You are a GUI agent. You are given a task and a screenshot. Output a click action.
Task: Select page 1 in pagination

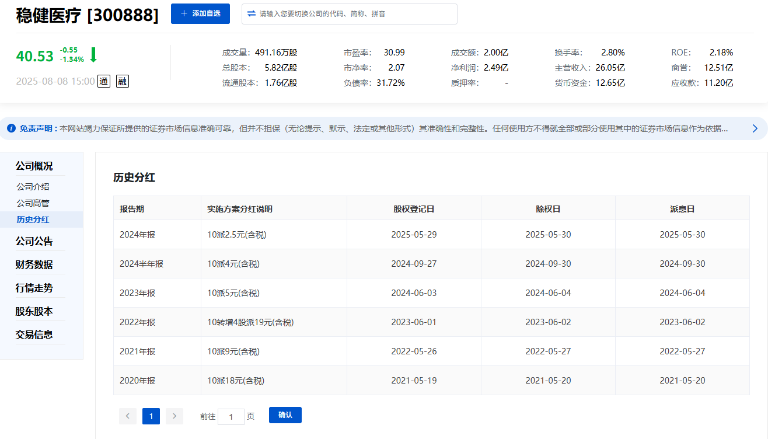[151, 416]
